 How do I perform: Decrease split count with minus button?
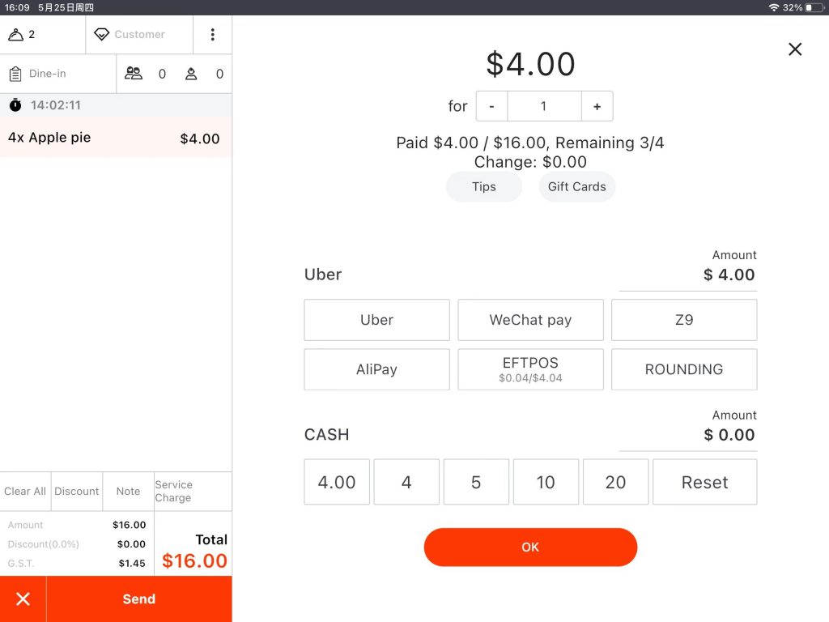pyautogui.click(x=491, y=106)
